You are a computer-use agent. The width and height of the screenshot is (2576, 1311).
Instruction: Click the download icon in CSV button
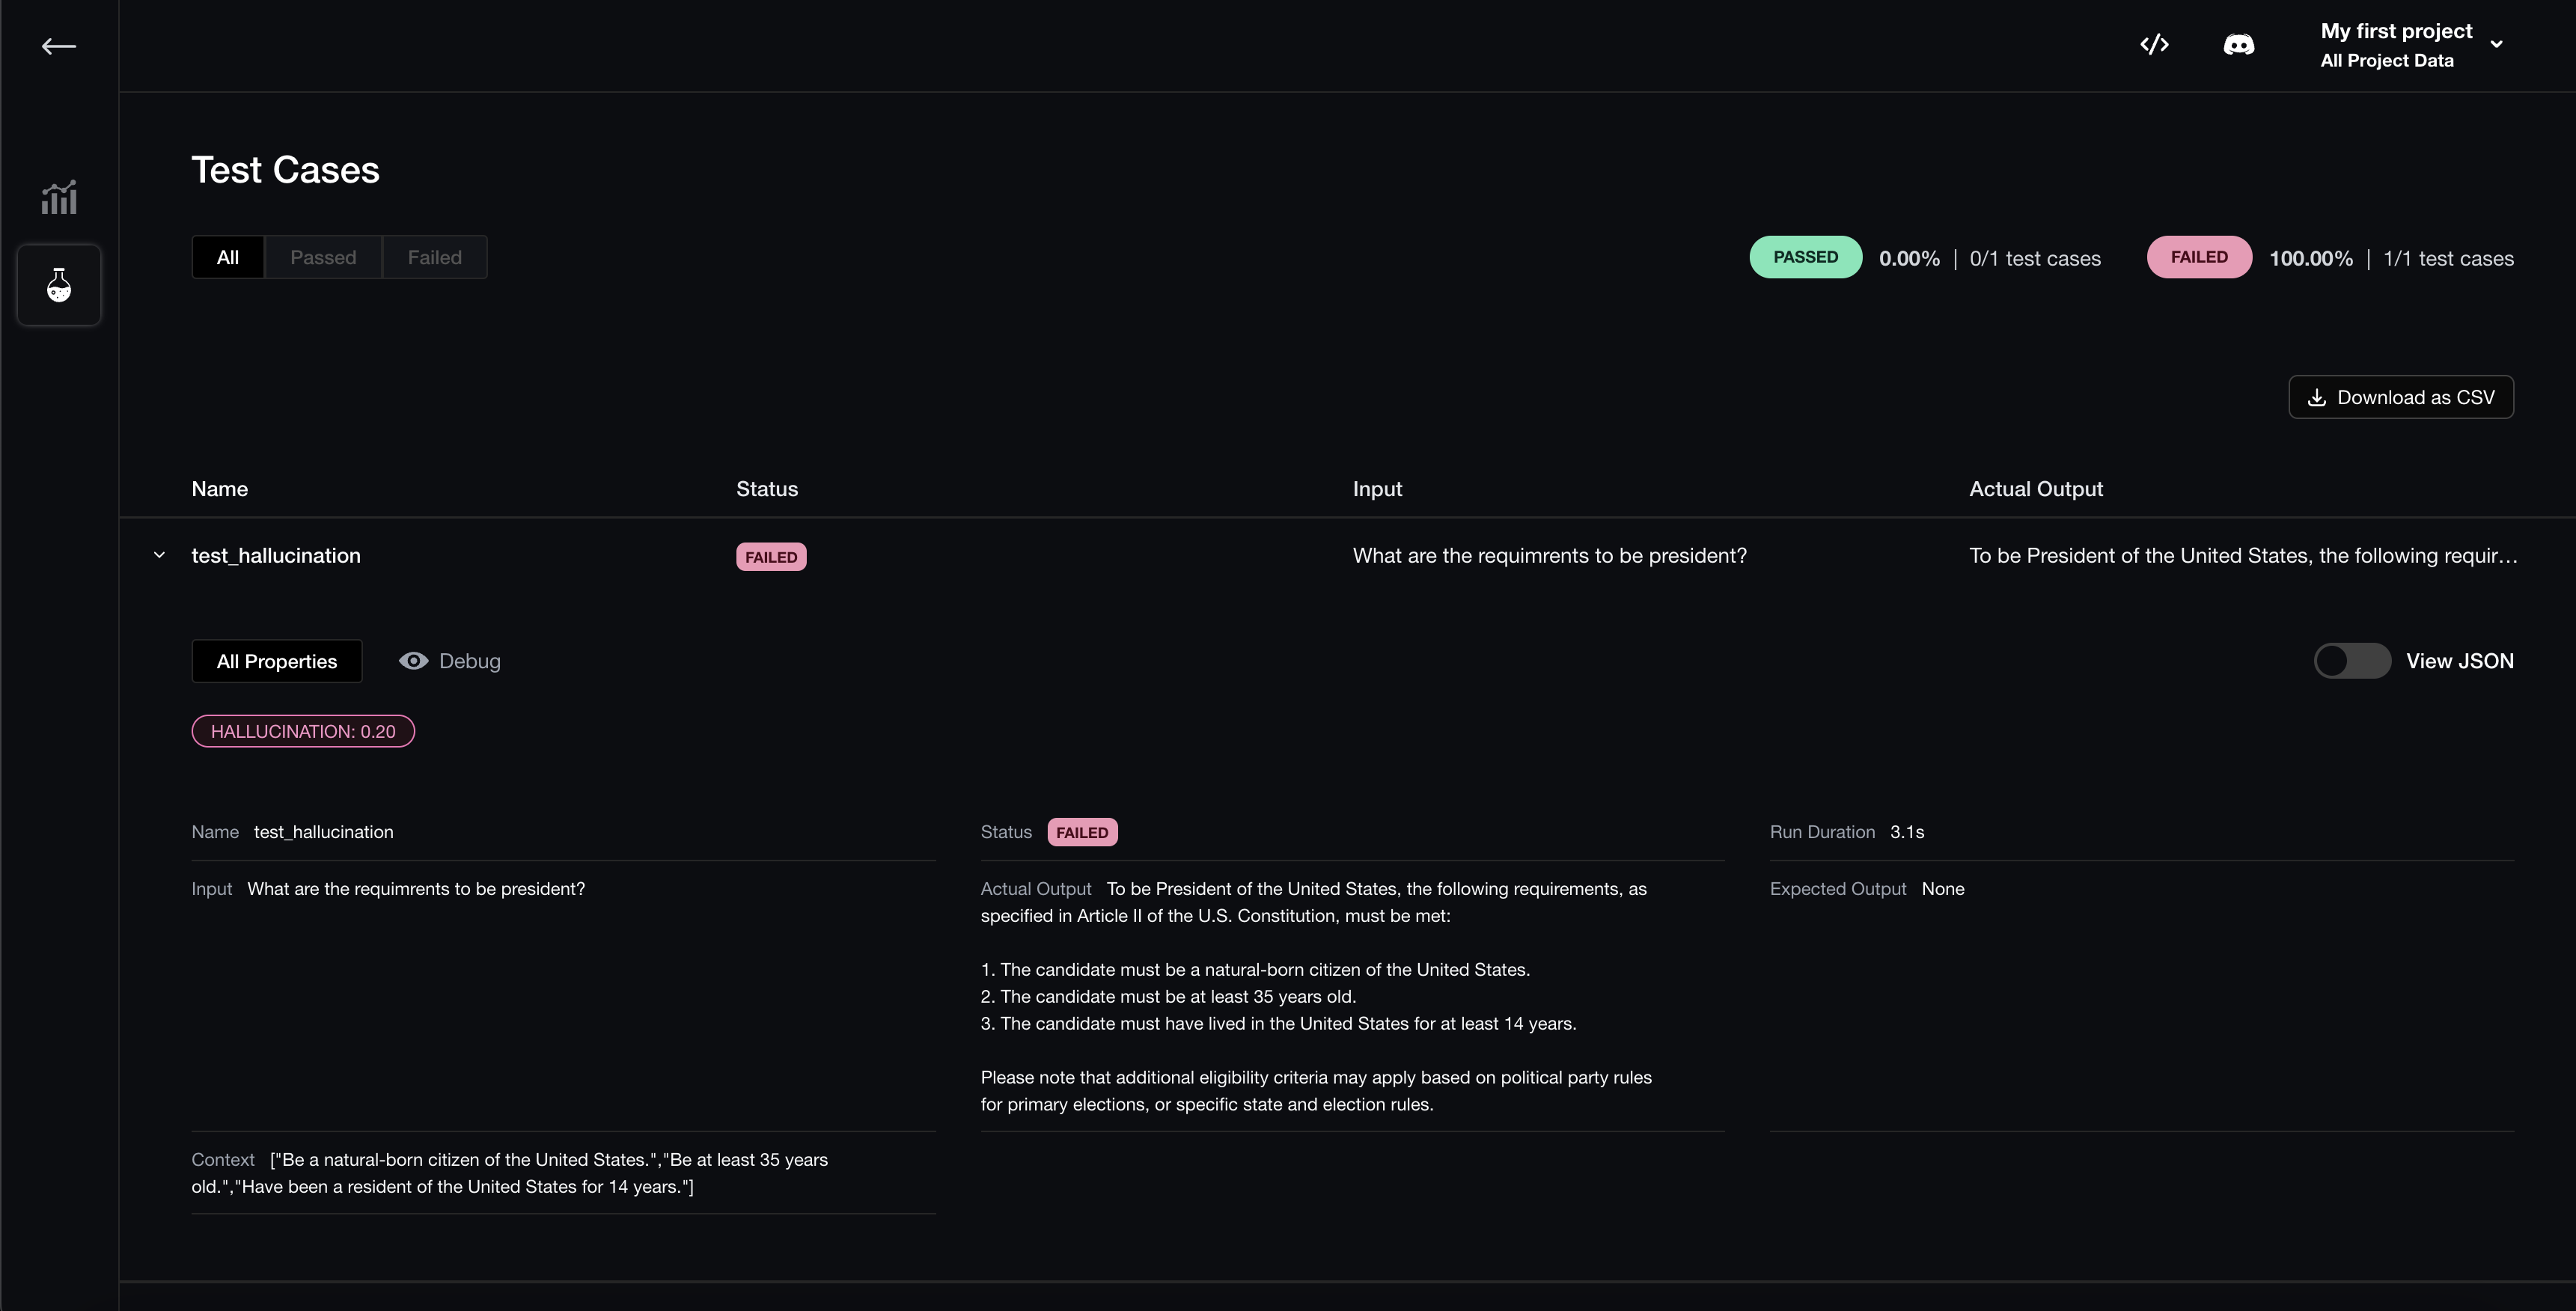pos(2316,398)
